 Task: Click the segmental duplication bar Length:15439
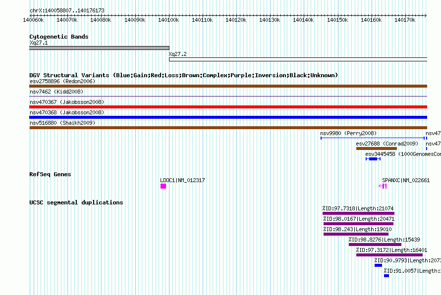point(375,245)
